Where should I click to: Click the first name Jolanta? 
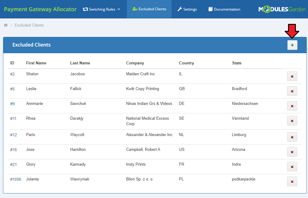click(32, 179)
